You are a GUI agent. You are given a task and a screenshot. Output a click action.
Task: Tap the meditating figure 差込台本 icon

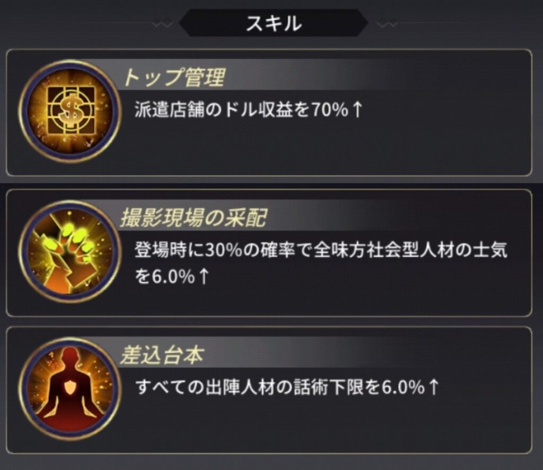[71, 389]
